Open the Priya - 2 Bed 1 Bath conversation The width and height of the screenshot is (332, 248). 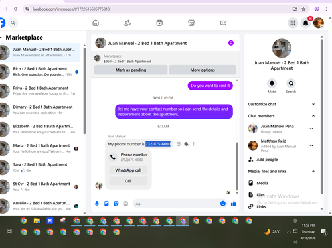click(41, 91)
